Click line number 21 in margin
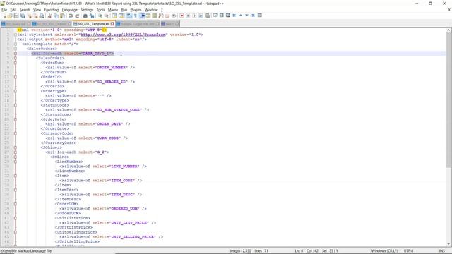The width and height of the screenshot is (452, 254). 8,124
